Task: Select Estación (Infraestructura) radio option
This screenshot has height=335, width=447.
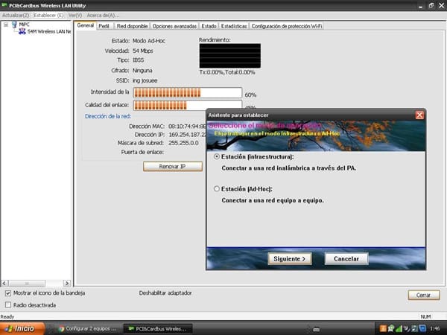Action: pyautogui.click(x=217, y=157)
